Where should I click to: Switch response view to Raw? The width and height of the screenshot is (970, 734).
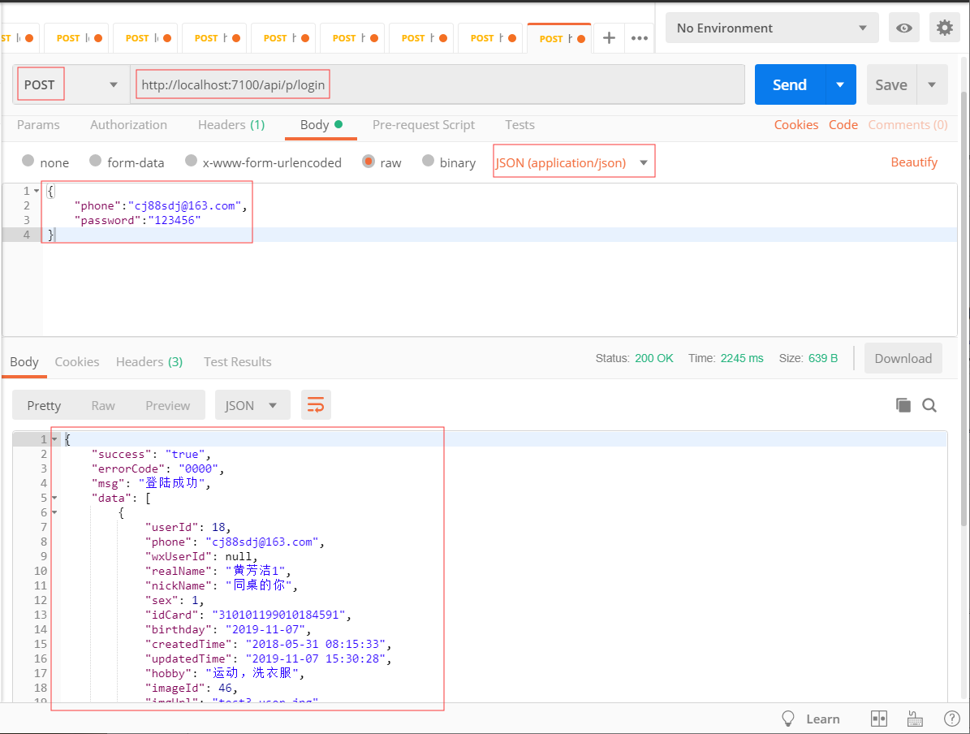click(103, 405)
